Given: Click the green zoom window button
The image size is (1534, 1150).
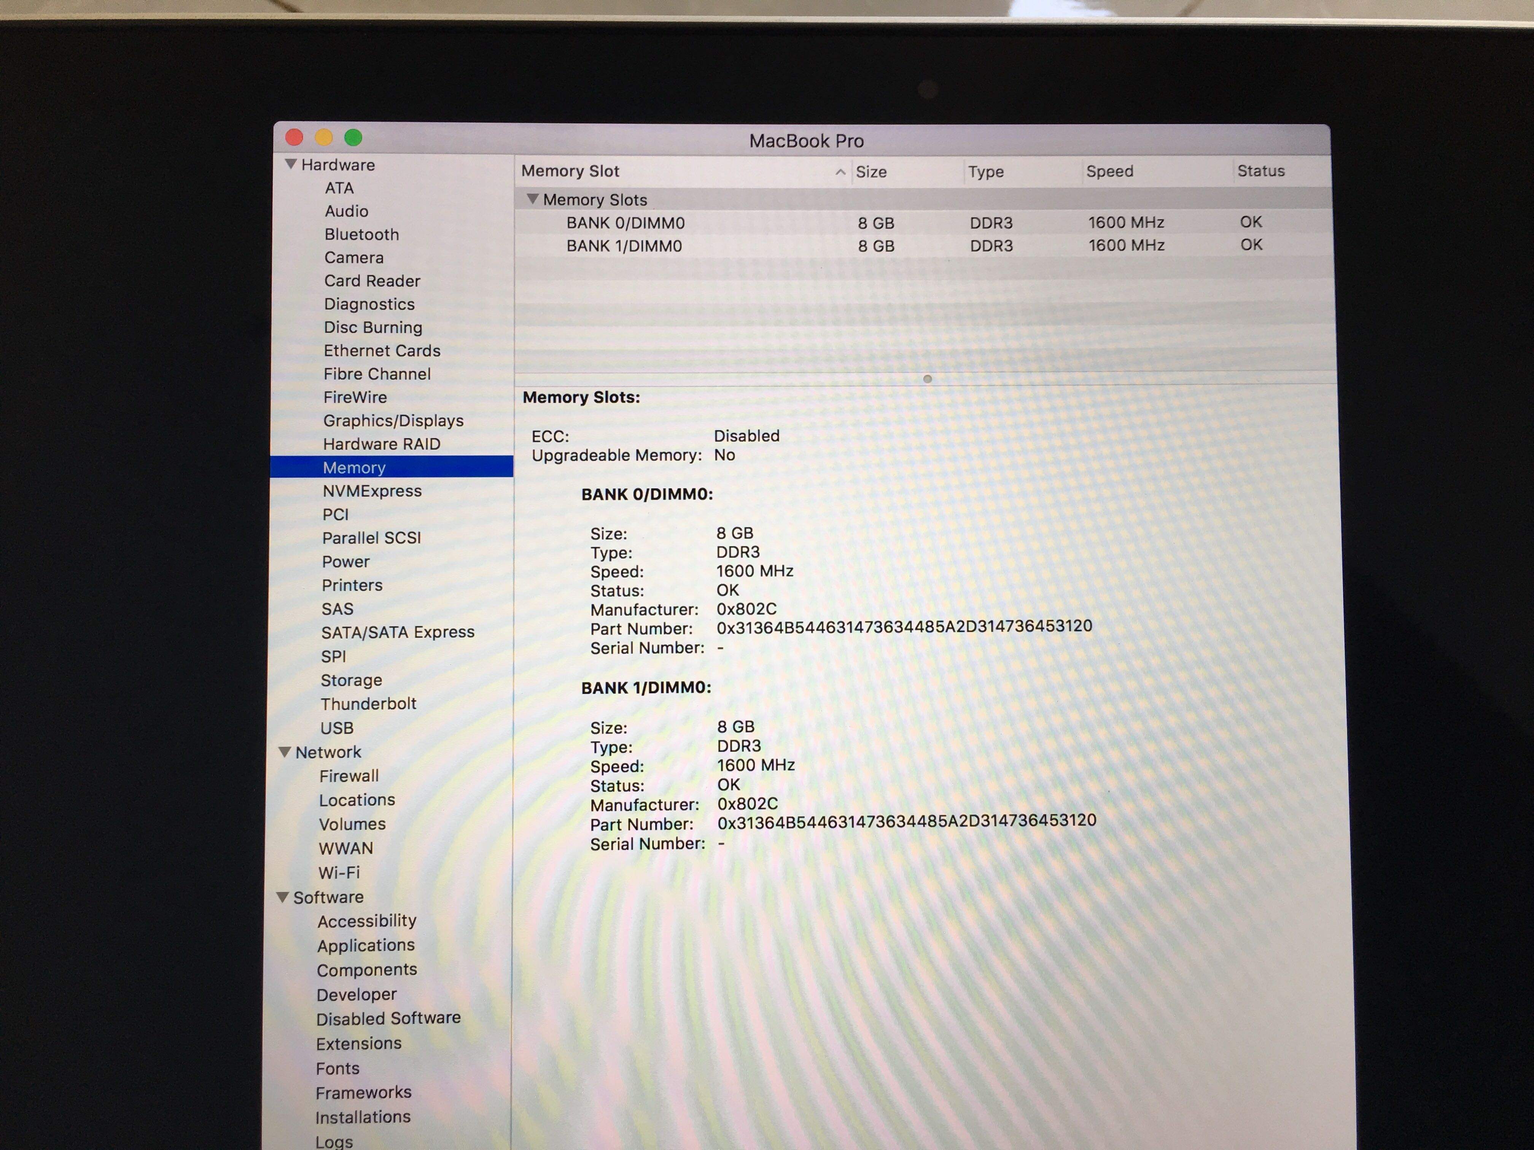Looking at the screenshot, I should click(353, 137).
